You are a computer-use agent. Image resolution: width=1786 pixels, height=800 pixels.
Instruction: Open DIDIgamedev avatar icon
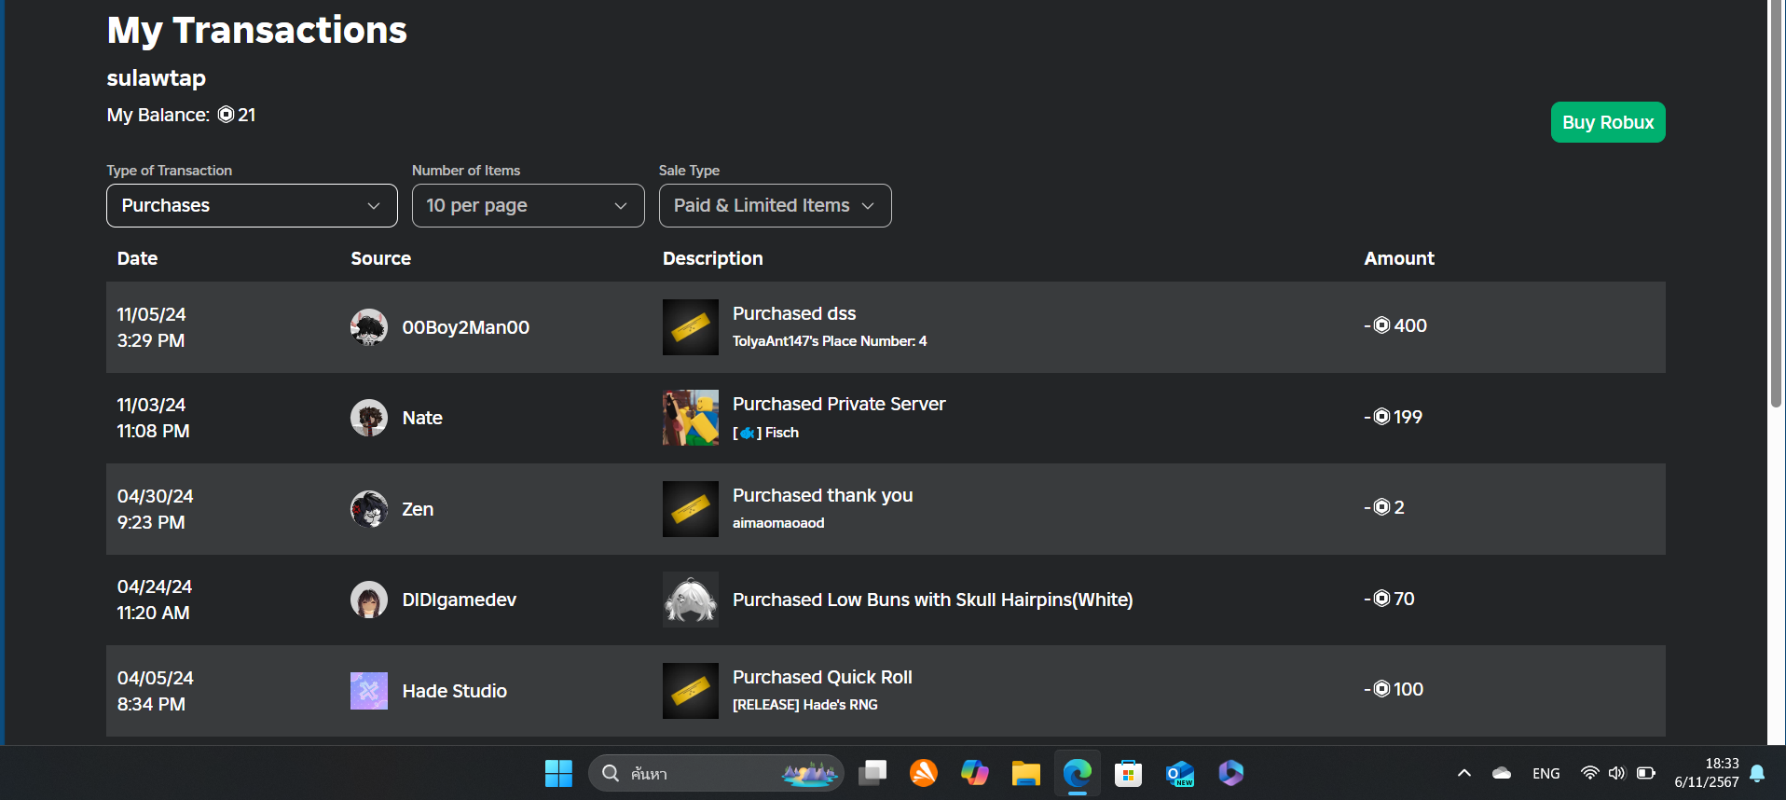pyautogui.click(x=369, y=600)
